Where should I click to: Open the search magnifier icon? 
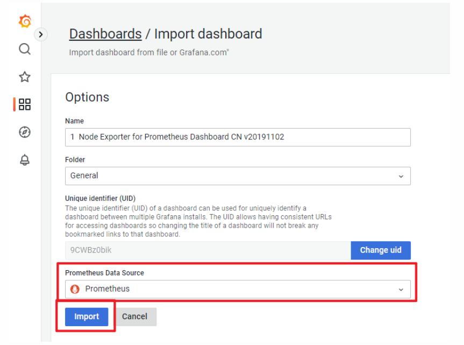[25, 49]
